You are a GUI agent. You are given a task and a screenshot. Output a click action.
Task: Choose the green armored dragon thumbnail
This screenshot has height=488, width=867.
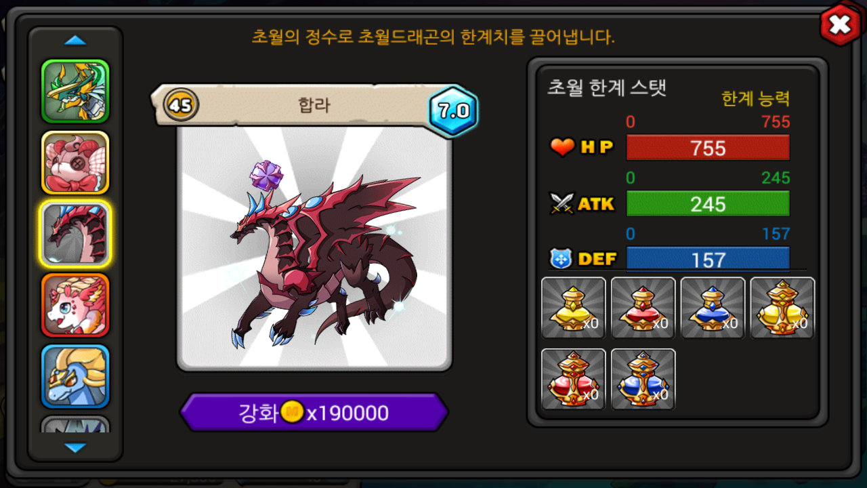75,91
